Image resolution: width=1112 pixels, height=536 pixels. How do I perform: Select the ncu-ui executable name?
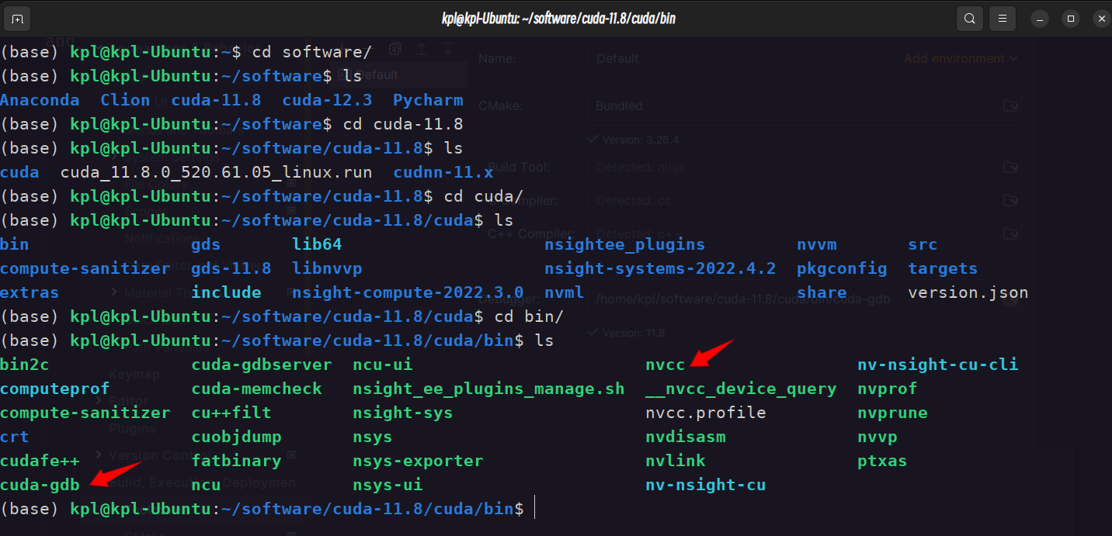tap(383, 365)
